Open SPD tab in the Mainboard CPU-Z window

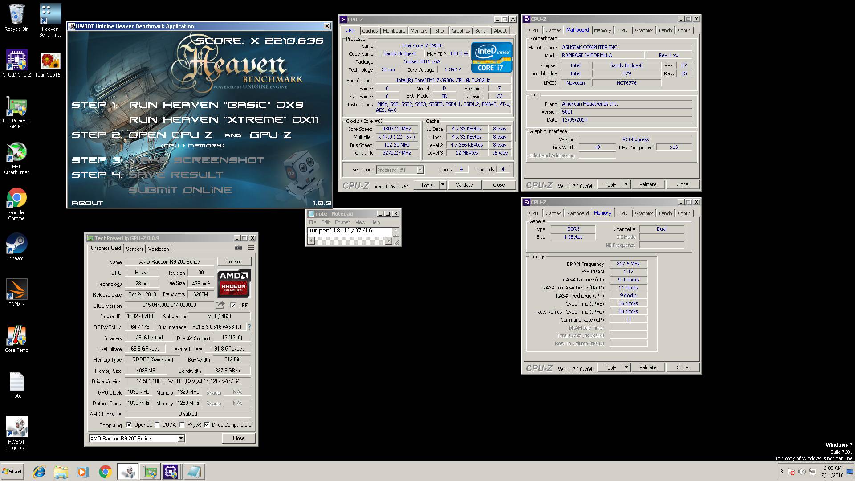point(623,30)
